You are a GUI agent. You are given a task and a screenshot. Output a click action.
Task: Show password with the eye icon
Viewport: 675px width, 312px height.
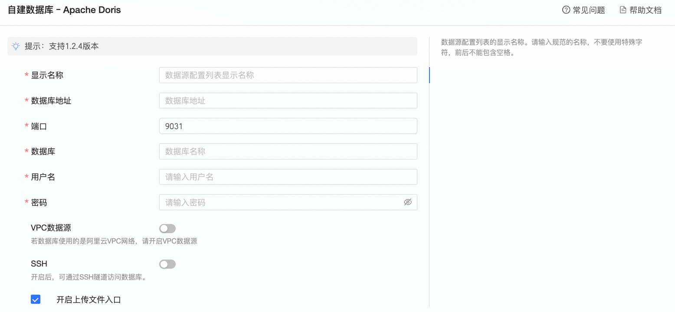point(407,202)
